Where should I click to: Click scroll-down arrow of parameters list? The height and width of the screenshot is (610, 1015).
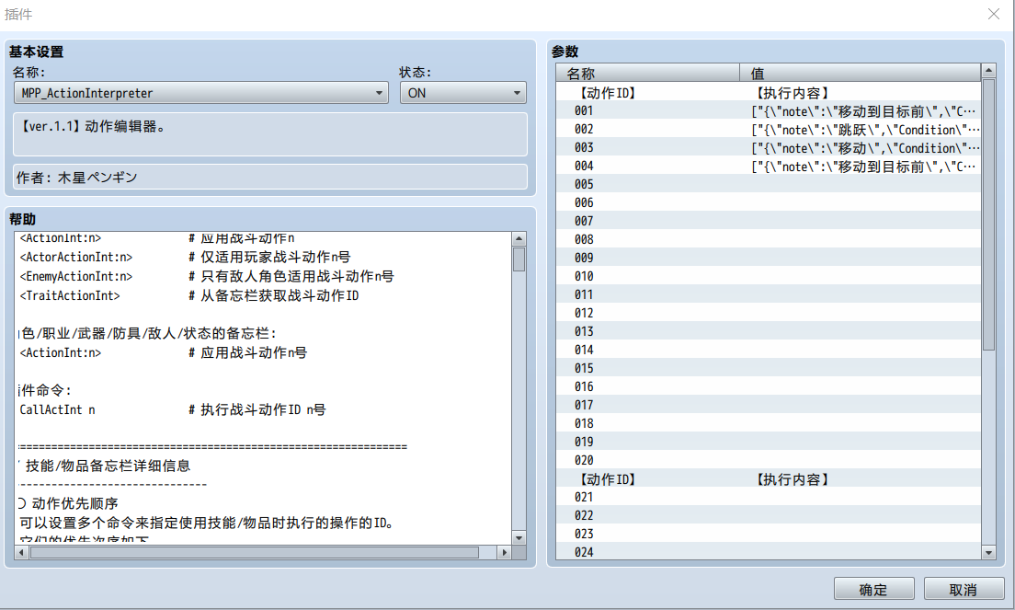988,552
